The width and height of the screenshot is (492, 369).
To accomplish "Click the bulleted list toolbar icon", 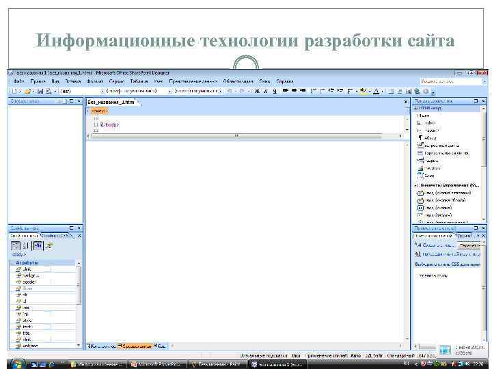I will click(322, 91).
